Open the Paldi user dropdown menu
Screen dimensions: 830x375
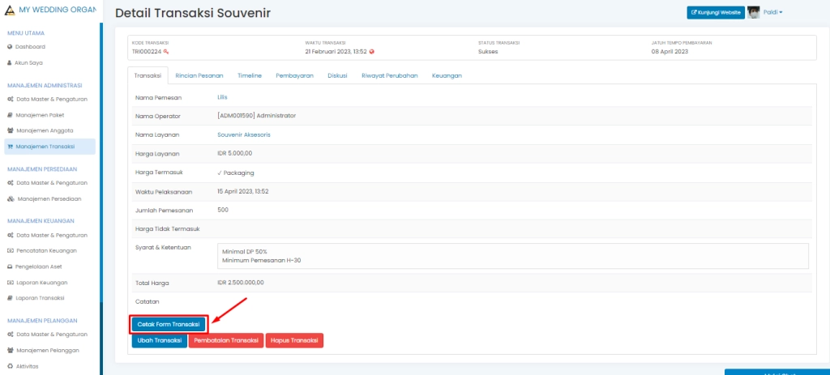click(x=772, y=12)
